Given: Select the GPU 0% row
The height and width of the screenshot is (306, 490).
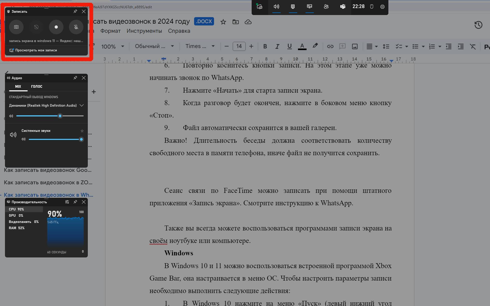Looking at the screenshot, I should (24, 215).
